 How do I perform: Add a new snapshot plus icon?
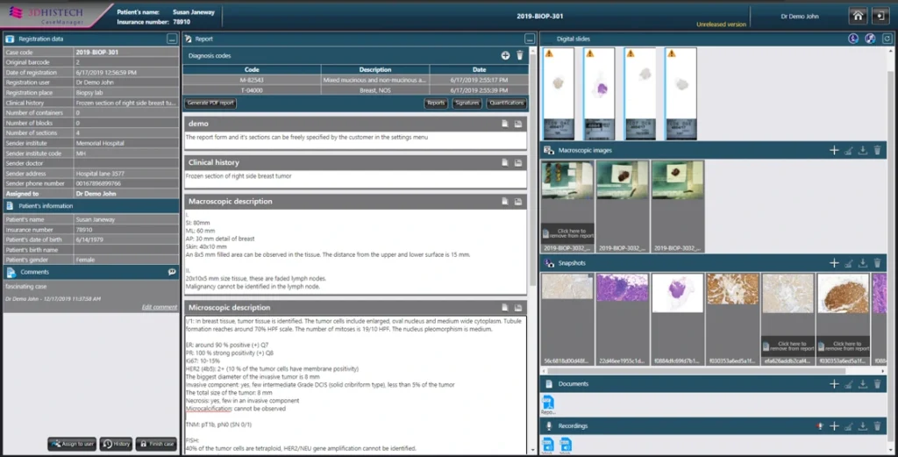pyautogui.click(x=834, y=263)
